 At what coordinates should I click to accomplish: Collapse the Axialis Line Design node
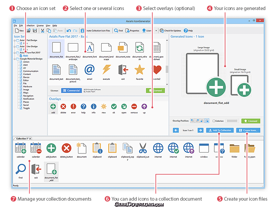coord(15,46)
